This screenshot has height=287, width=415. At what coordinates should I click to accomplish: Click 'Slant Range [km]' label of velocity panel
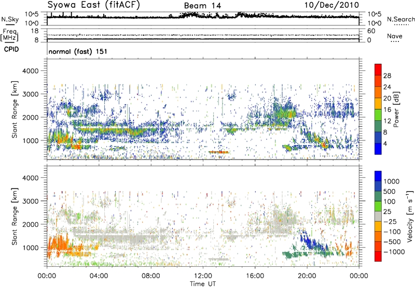[15, 217]
